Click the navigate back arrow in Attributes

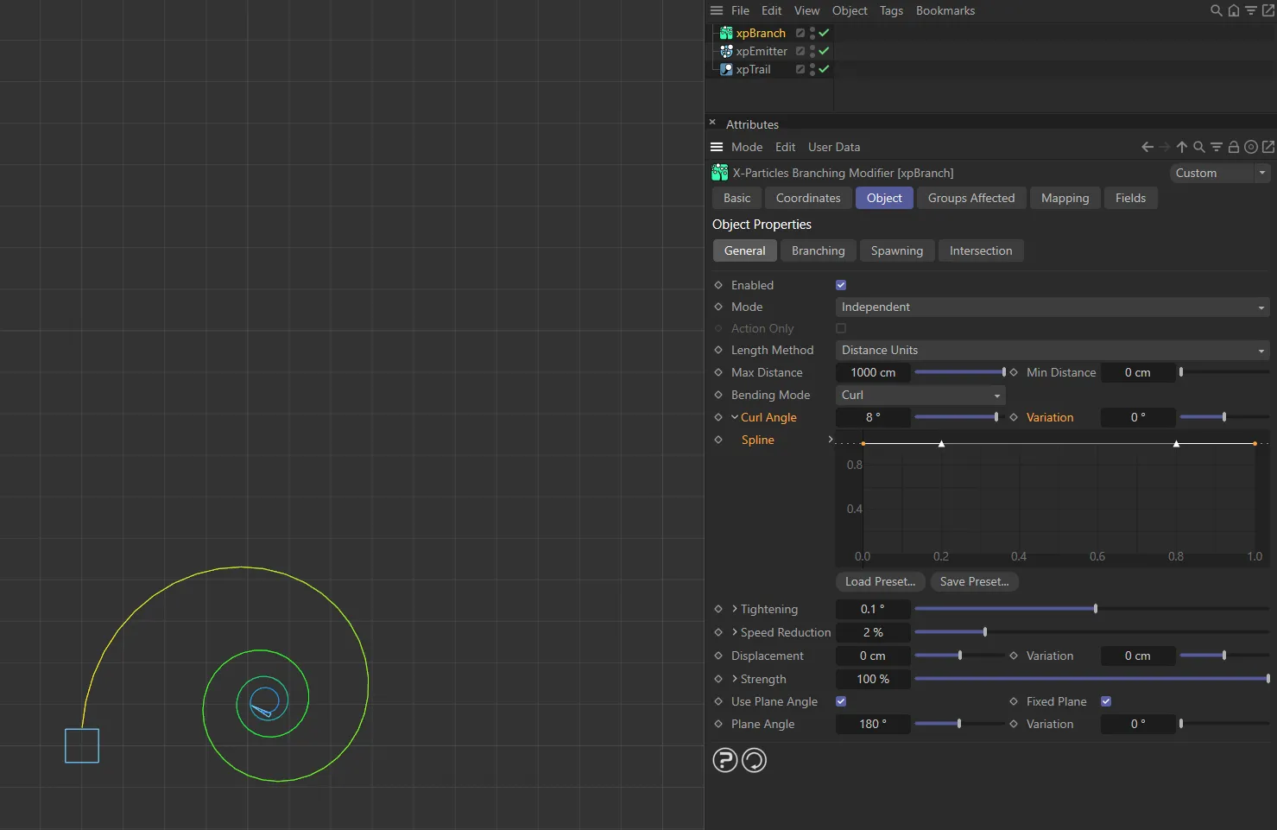1147,147
